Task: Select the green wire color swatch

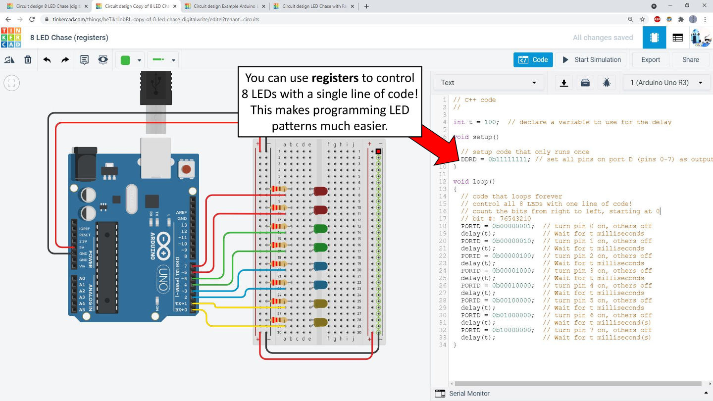Action: click(x=126, y=60)
